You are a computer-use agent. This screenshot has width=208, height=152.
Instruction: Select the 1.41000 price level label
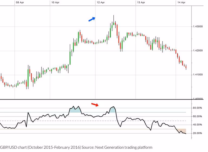(x=198, y=75)
